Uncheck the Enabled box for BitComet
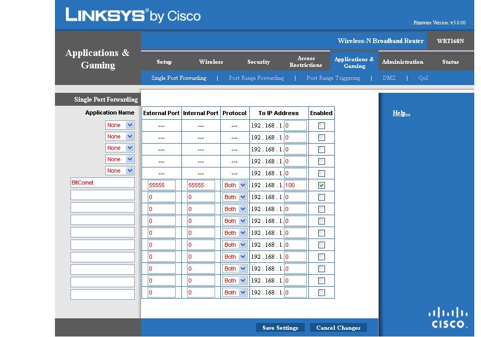The width and height of the screenshot is (481, 337). click(x=321, y=186)
